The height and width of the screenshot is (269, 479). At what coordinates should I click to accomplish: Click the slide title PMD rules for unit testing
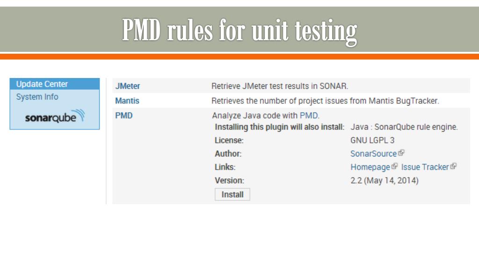click(239, 30)
